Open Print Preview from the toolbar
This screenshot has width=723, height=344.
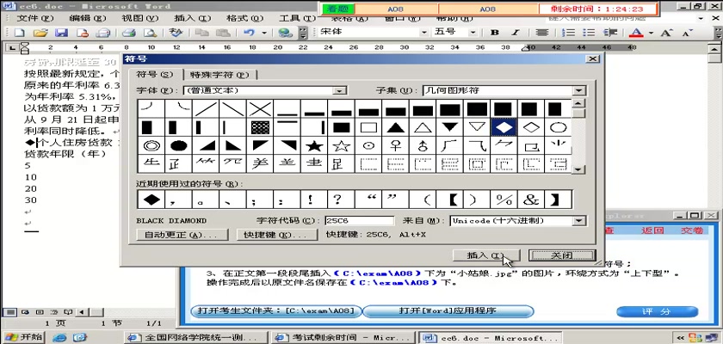pos(151,33)
